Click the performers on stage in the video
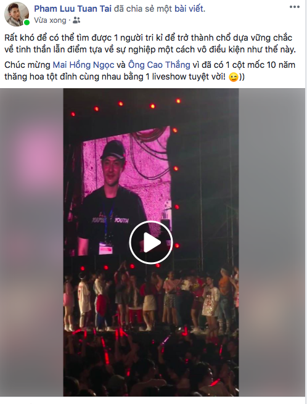The height and width of the screenshot is (404, 307). pyautogui.click(x=151, y=299)
